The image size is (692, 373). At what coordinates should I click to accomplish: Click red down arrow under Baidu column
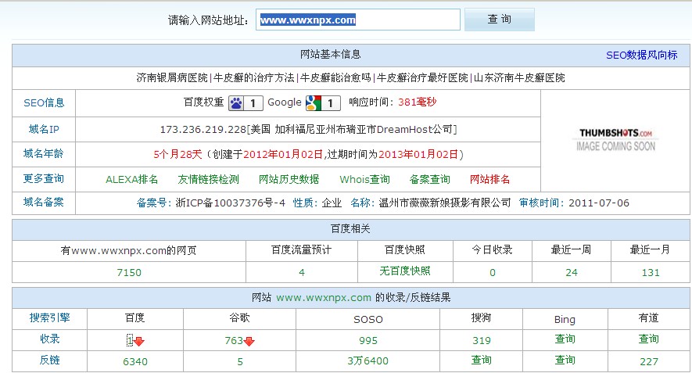coord(139,341)
